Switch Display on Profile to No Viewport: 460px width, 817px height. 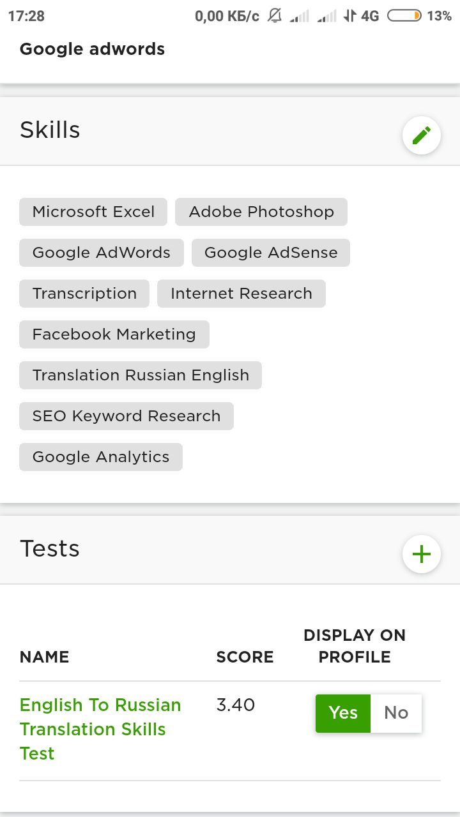396,713
